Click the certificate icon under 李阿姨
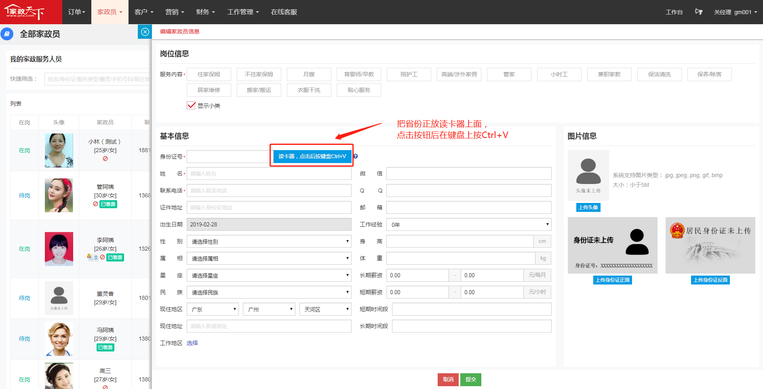The width and height of the screenshot is (763, 389). click(x=93, y=257)
